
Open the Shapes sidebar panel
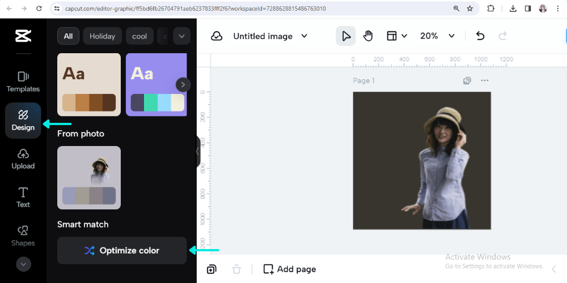23,236
